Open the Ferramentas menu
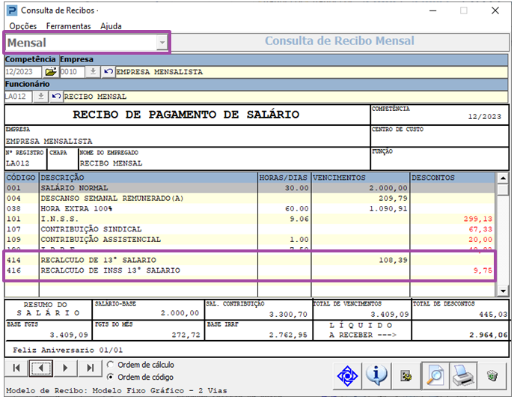 (x=68, y=26)
